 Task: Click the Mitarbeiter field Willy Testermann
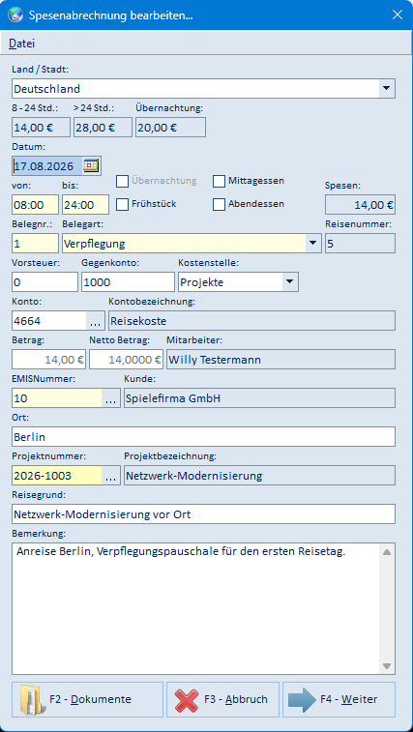(280, 360)
